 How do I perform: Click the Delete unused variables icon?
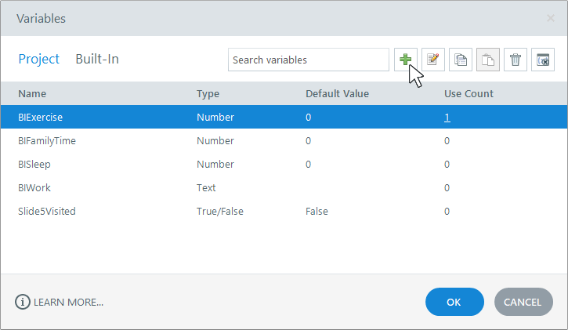pos(543,60)
